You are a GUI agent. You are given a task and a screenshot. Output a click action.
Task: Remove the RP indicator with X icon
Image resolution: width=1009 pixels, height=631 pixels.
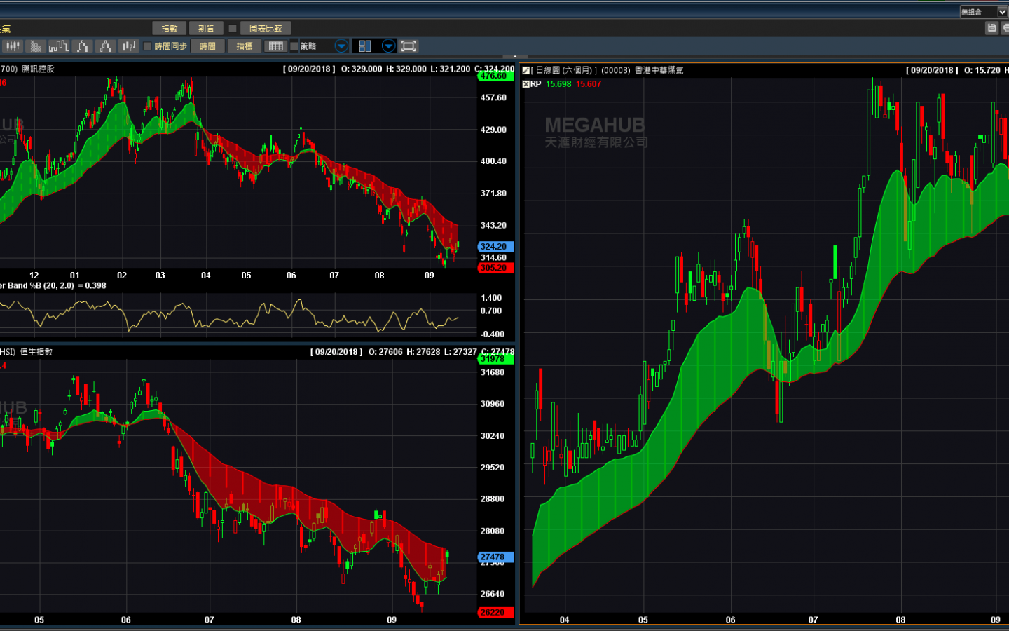tap(526, 84)
